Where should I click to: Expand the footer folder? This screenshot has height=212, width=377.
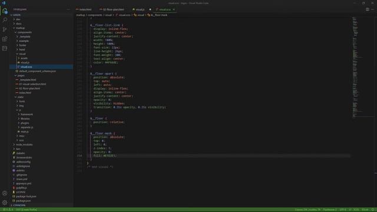coord(22,45)
